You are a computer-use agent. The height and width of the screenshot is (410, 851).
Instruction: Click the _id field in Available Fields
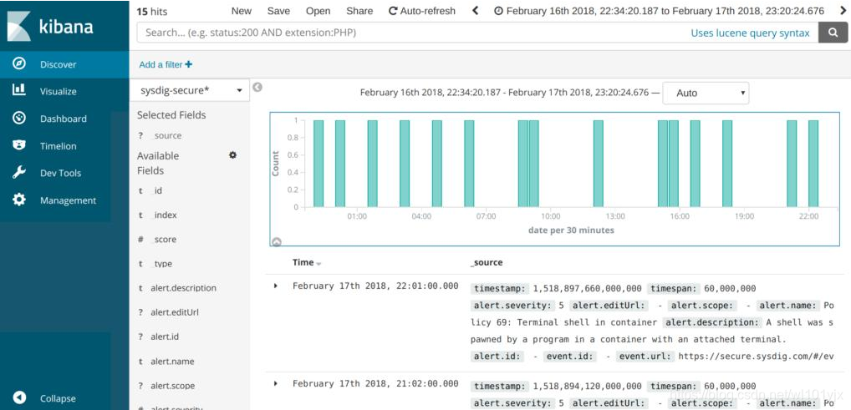click(157, 191)
